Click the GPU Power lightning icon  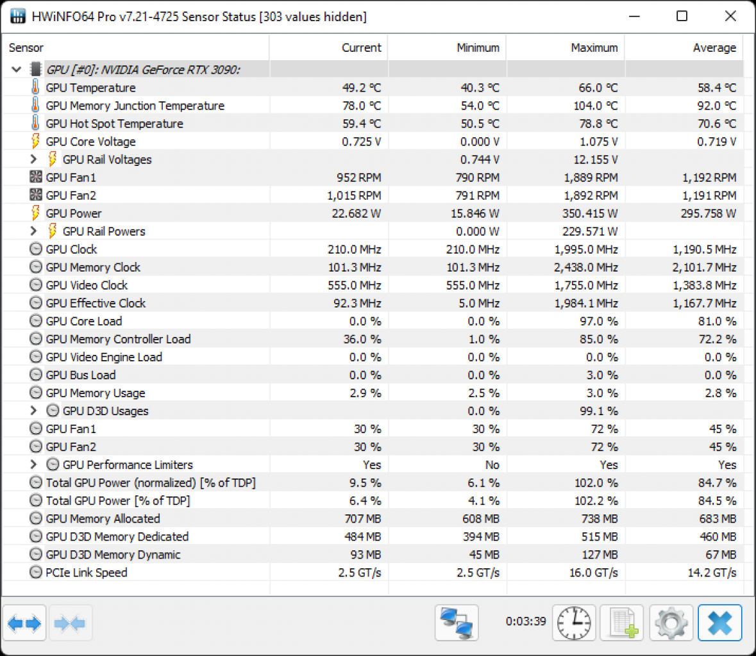point(35,213)
